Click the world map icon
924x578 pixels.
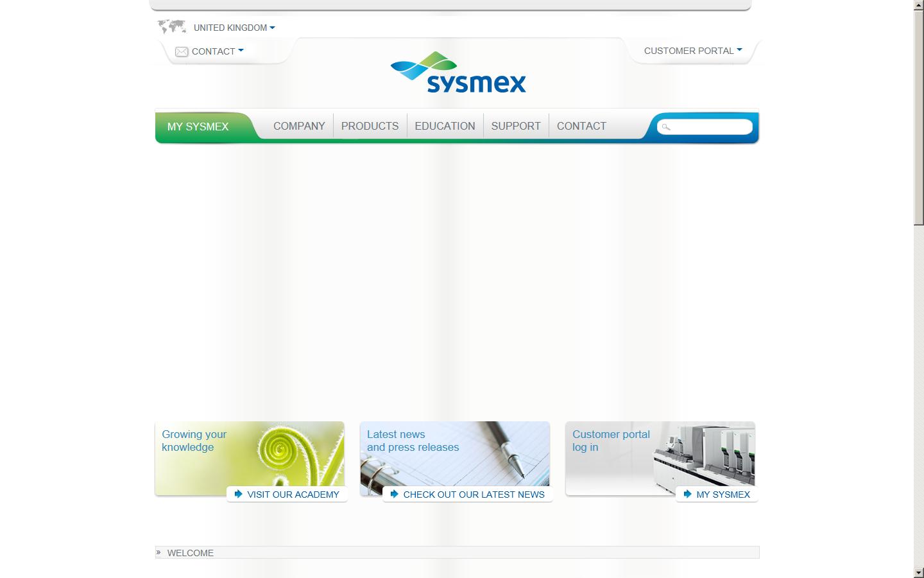pyautogui.click(x=172, y=27)
